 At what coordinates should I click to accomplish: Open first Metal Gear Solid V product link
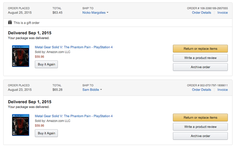tap(74, 47)
